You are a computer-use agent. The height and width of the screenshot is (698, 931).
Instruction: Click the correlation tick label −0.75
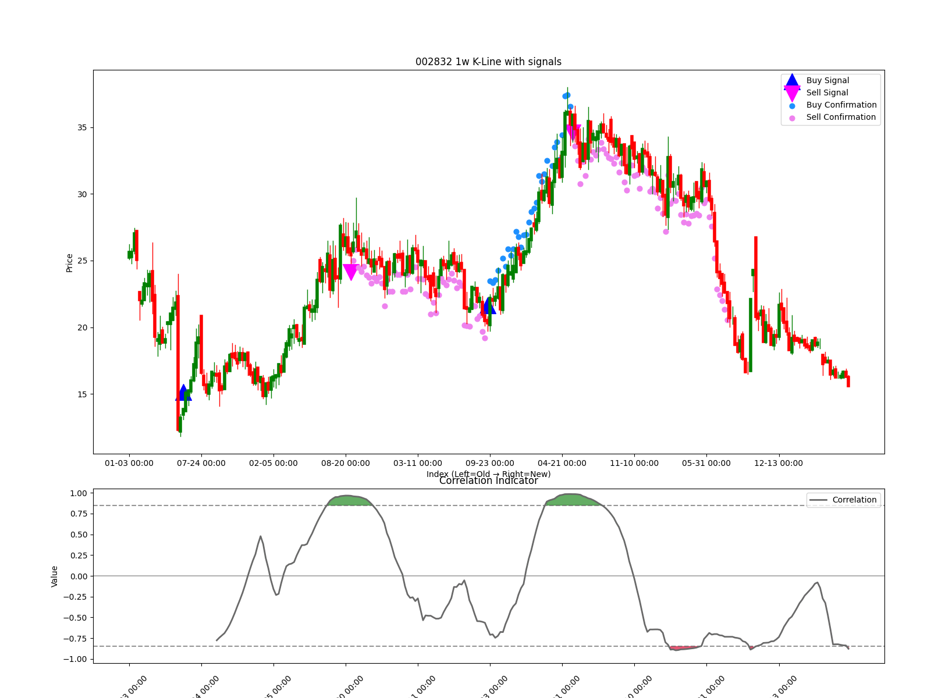76,639
